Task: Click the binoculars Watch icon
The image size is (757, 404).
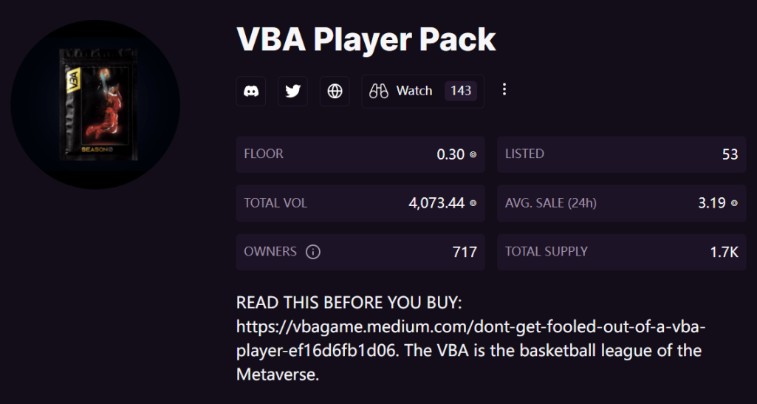Action: point(379,91)
